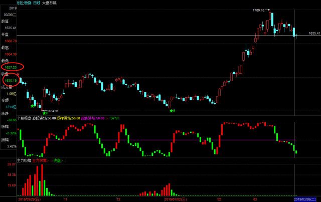Image resolution: width=321 pixels, height=202 pixels.
Task: Select the green star buy marker near 2019/01/02
Action: pyautogui.click(x=173, y=111)
